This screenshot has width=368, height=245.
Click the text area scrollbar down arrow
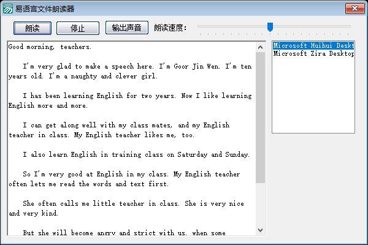(260, 230)
